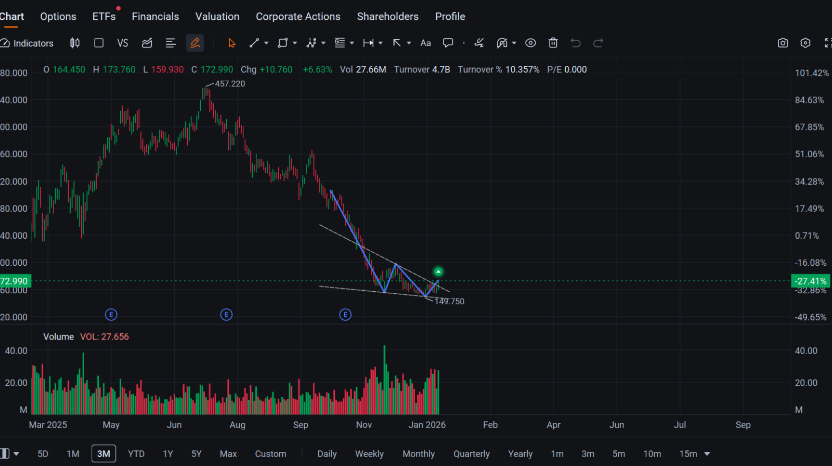Switch to the Weekly interval

click(x=369, y=454)
